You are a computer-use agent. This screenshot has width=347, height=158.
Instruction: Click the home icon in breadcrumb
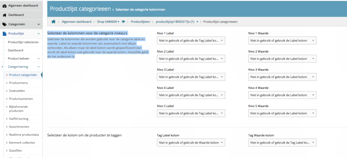[x=53, y=22]
